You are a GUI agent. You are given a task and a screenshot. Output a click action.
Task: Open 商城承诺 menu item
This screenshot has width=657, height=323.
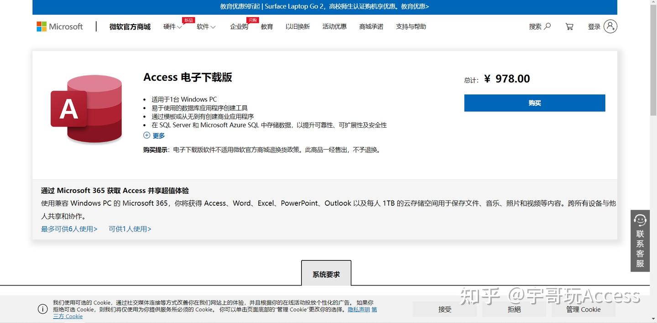[x=371, y=26]
